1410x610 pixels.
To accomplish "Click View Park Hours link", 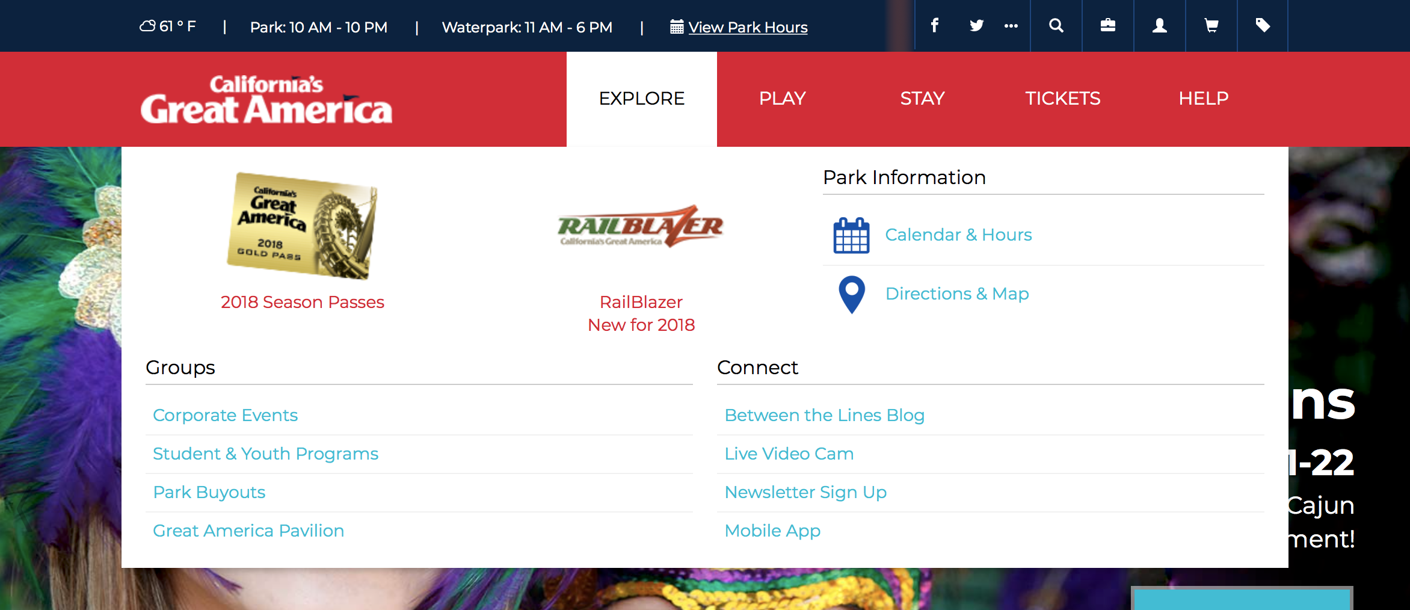I will [x=748, y=27].
